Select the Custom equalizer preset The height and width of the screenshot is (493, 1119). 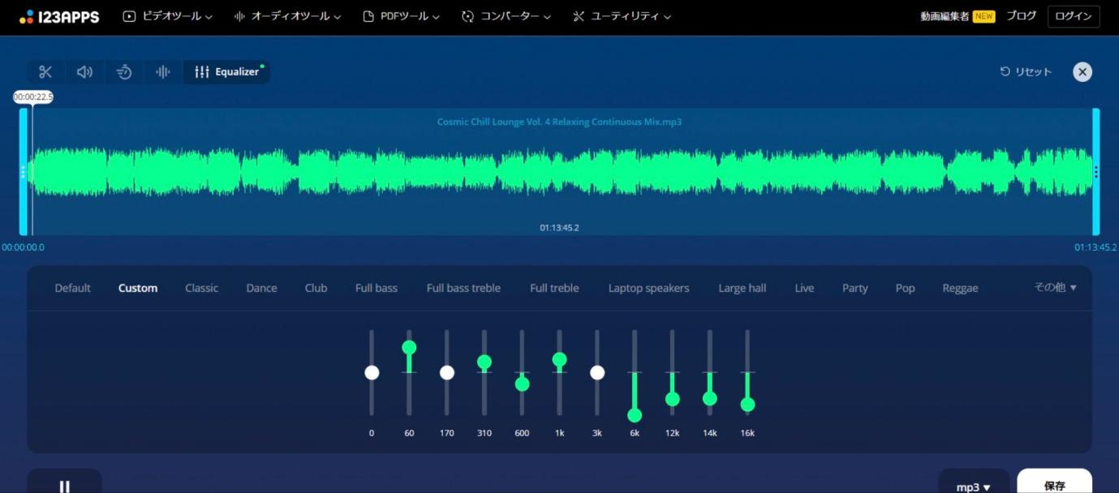[x=138, y=288]
